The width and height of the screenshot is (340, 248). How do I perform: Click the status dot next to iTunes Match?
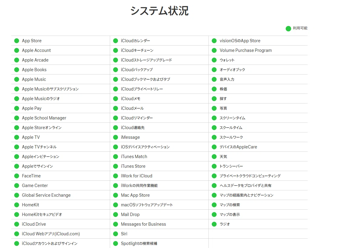(116, 157)
